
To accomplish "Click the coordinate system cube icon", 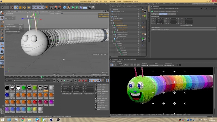I will coord(46,7).
